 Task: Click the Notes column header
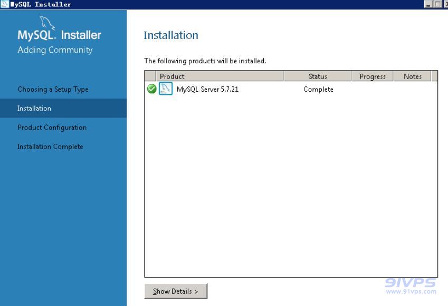[x=413, y=76]
